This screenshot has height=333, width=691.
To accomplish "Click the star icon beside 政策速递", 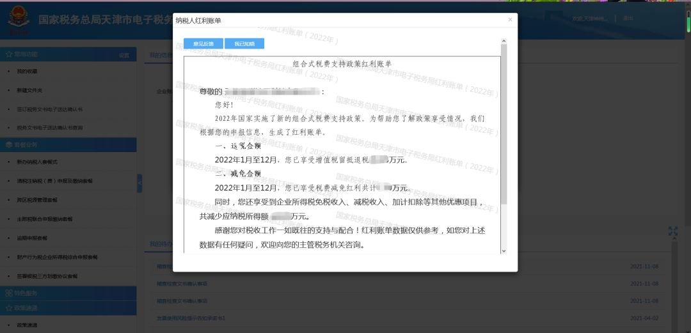I will tap(8, 308).
